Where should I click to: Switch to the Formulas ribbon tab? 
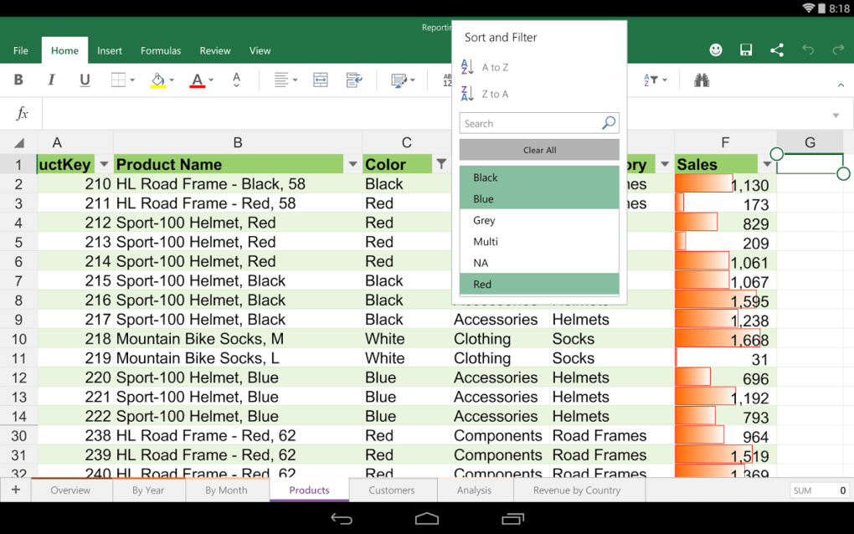pos(161,50)
